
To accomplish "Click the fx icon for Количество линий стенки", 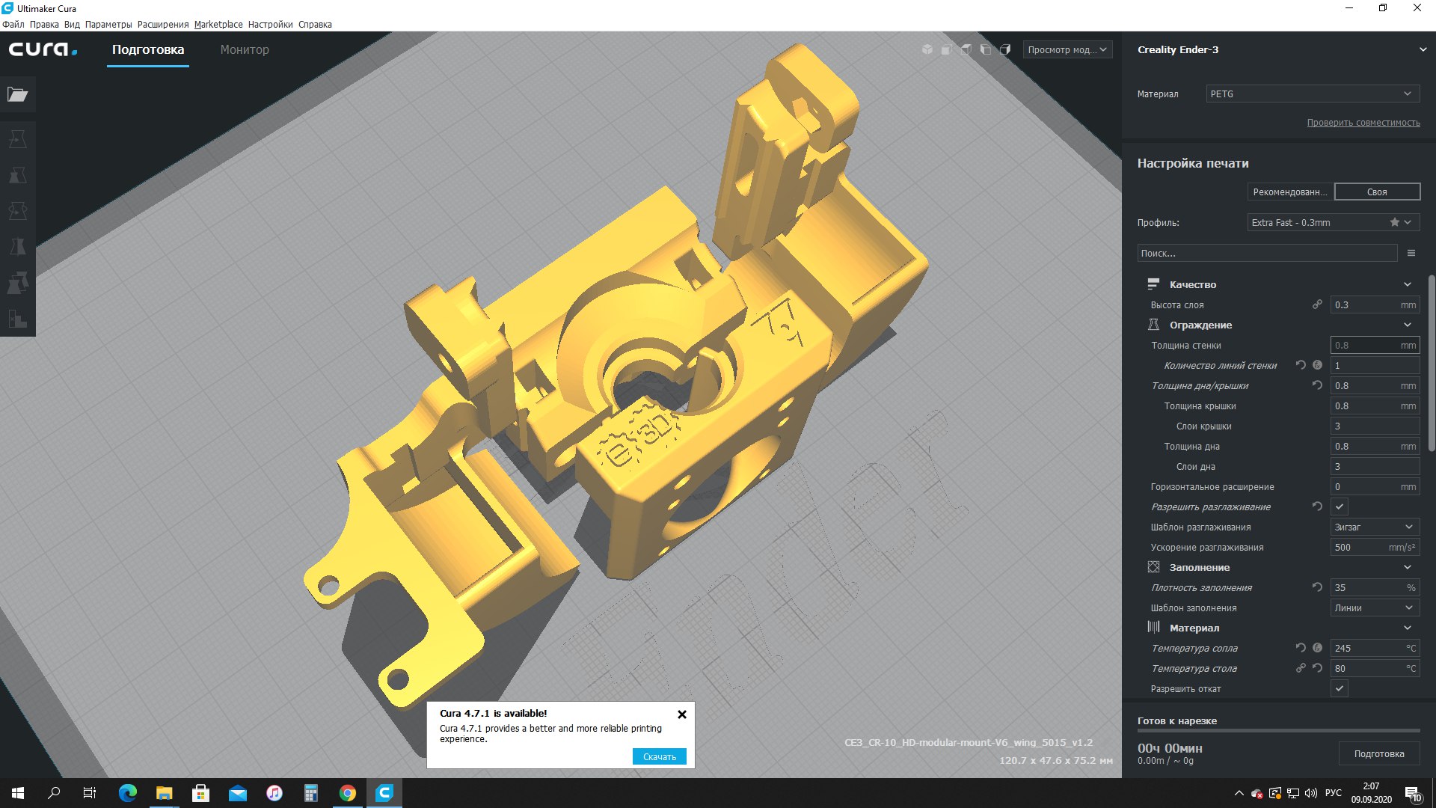I will (x=1318, y=365).
